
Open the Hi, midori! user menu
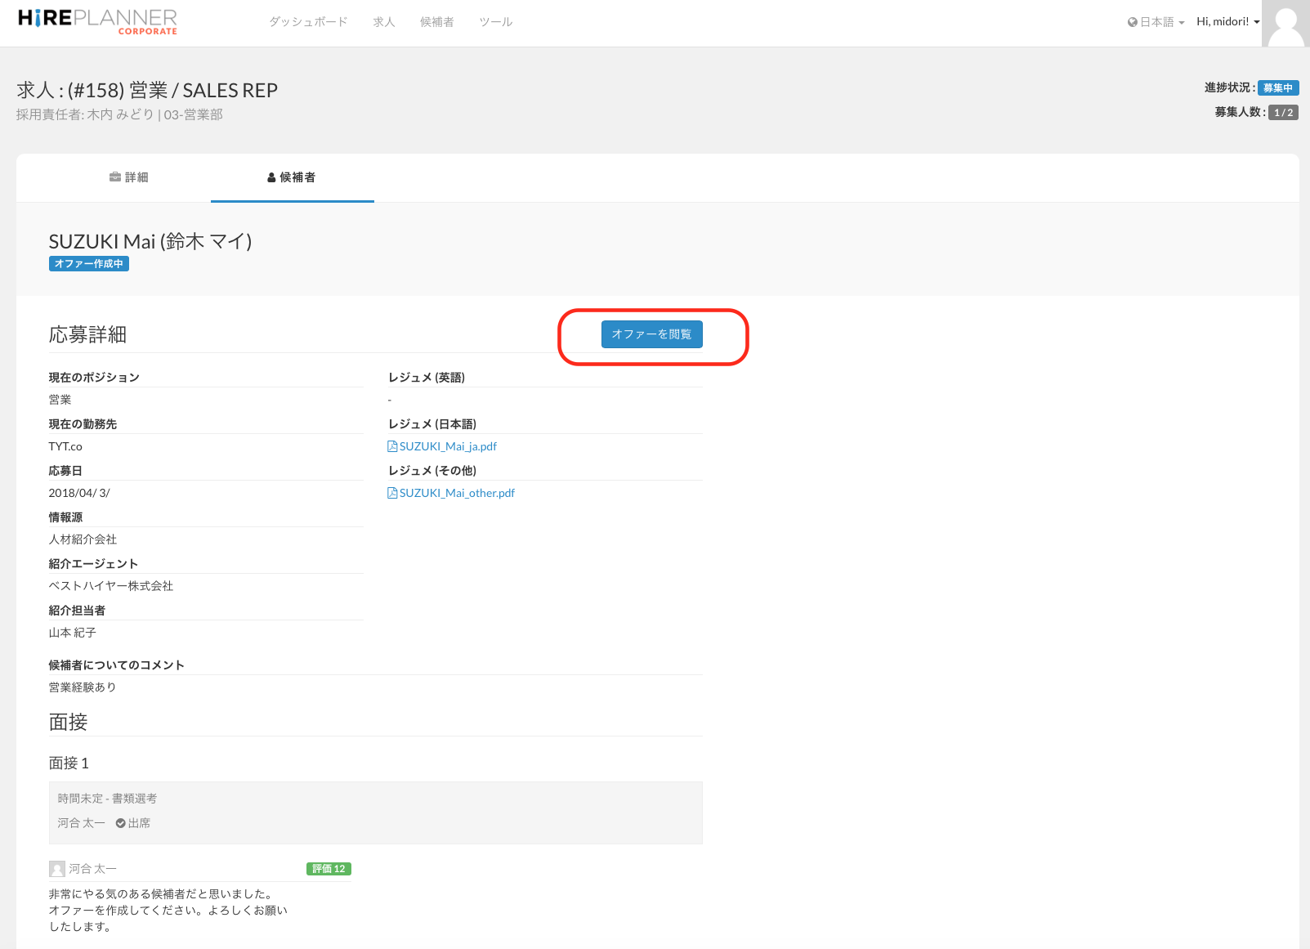pos(1227,22)
